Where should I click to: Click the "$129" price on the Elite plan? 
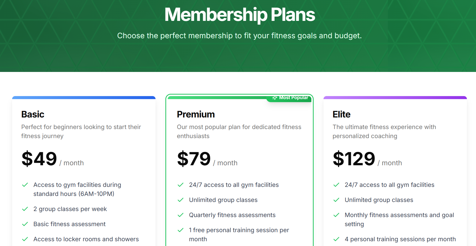click(x=354, y=158)
